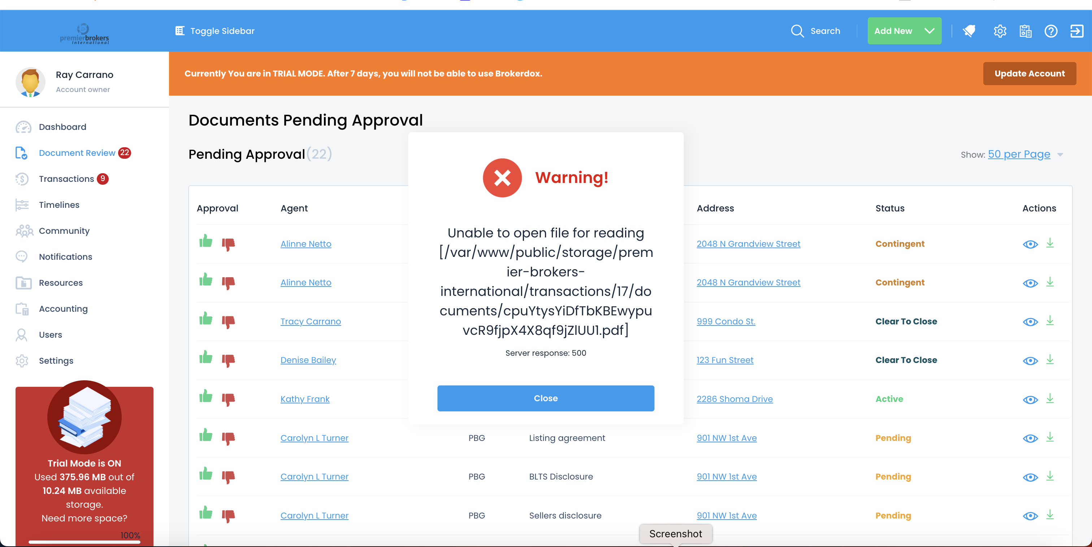Viewport: 1092px width, 547px height.
Task: Open Transactions in the sidebar
Action: click(x=66, y=179)
